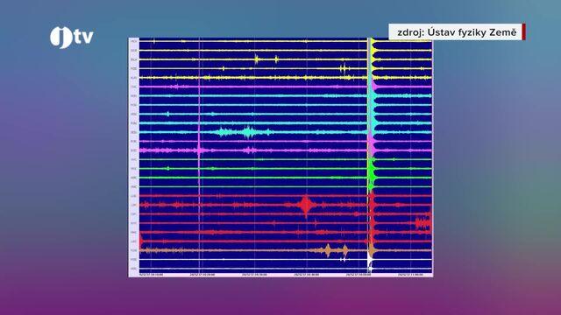Screen dimensions: 561x315
Task: Click the 'zdroj: Ústav fyziky Země' source label
Action: 457,32
